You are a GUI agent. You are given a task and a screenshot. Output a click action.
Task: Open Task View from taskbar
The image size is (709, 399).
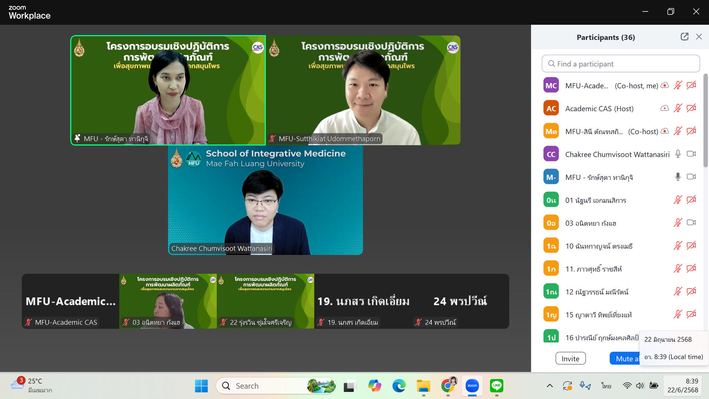pyautogui.click(x=350, y=386)
